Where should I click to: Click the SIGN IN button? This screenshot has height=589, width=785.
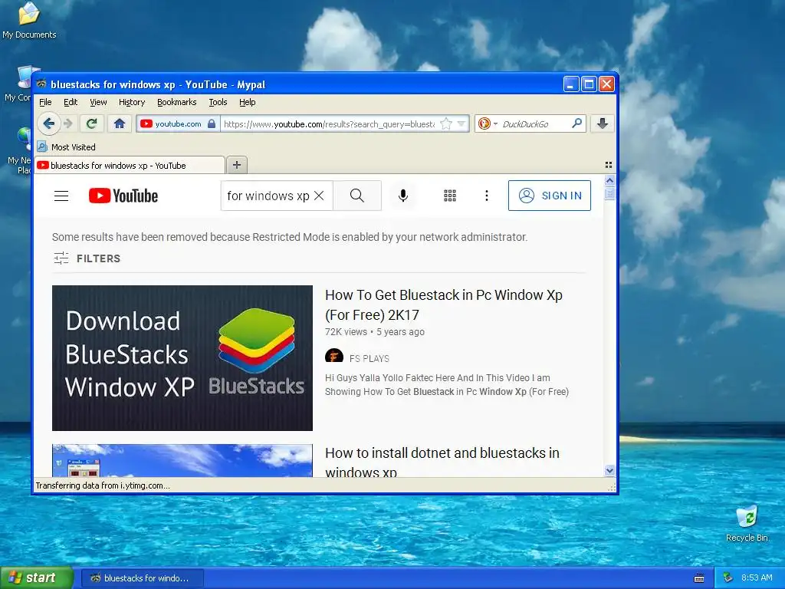tap(549, 196)
